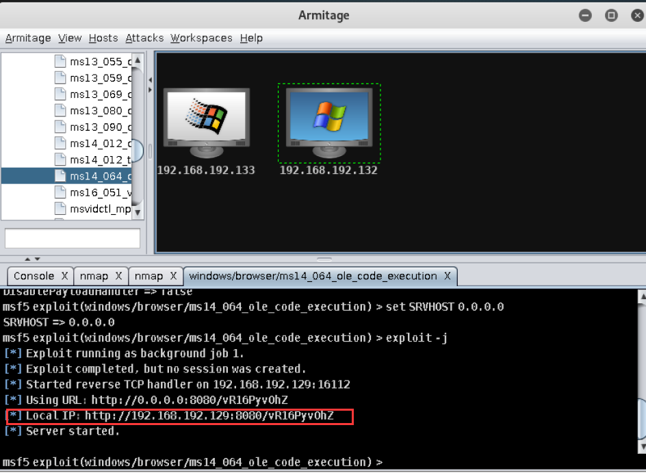Viewport: 646px width, 473px height.
Task: Click the down arrow on horizontal divider
Action: [x=38, y=259]
